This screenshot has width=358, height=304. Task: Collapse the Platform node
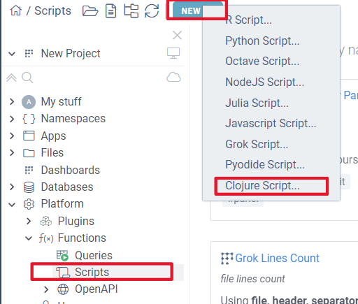pos(12,205)
